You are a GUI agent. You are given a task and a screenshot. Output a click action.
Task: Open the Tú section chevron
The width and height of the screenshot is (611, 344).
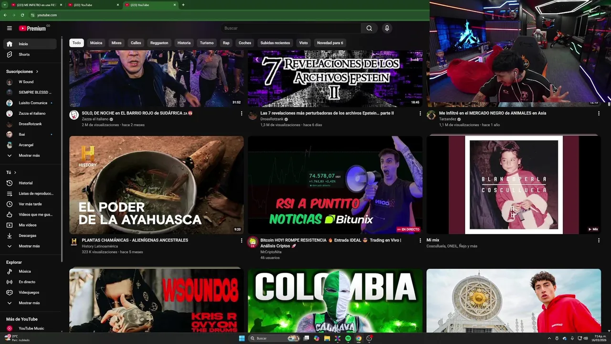(x=15, y=172)
